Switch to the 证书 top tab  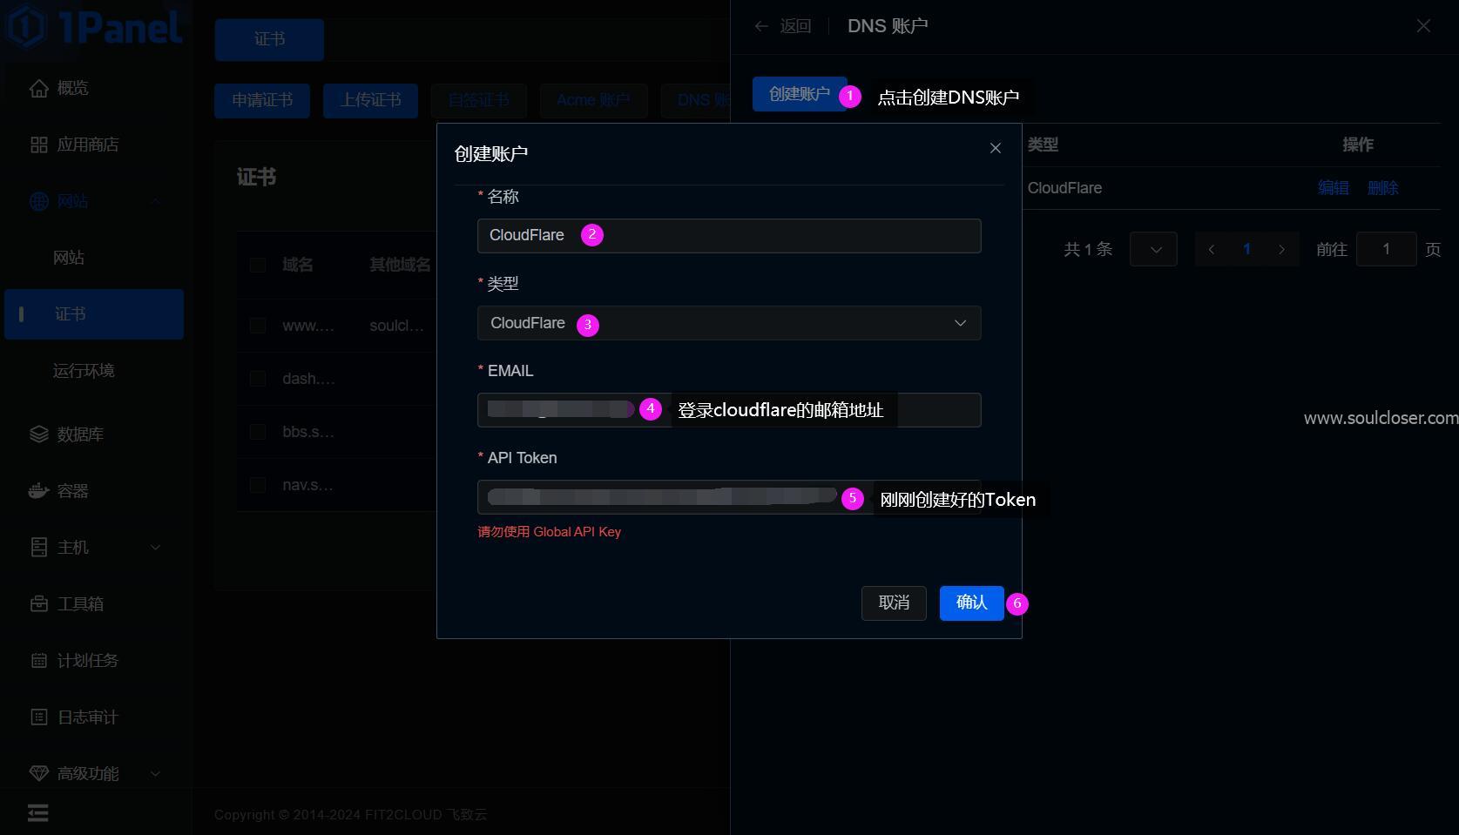[x=269, y=39]
